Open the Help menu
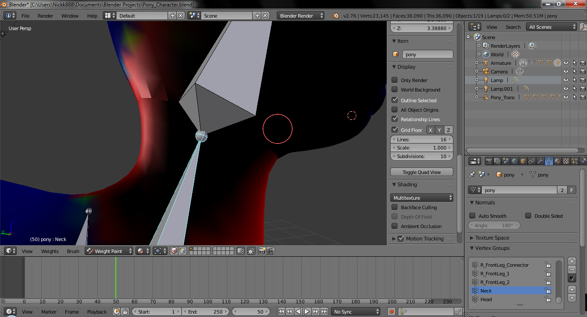The width and height of the screenshot is (587, 317). click(92, 15)
